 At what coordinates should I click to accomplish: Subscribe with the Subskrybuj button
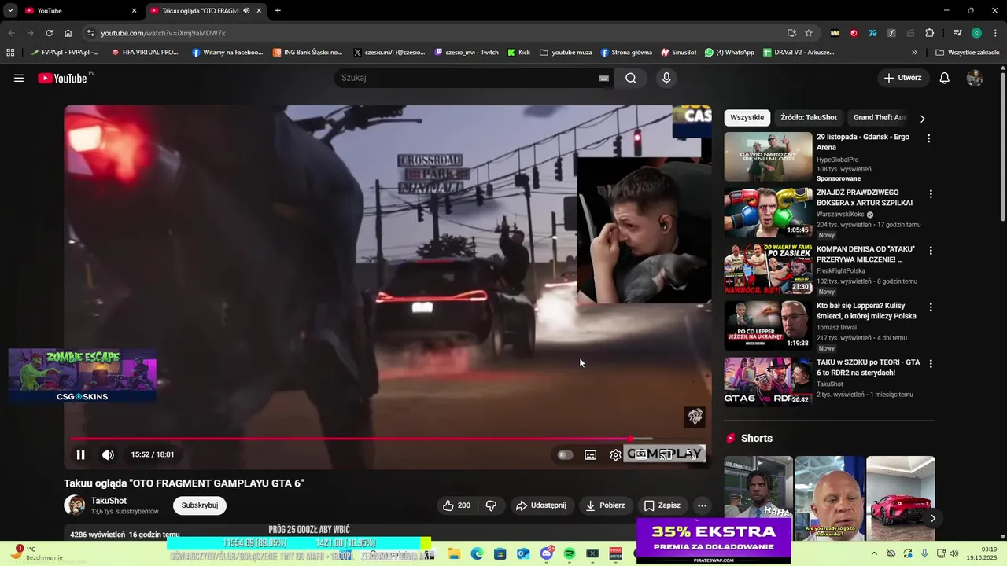[200, 505]
